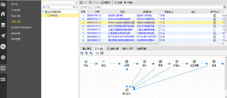Click the tree refresh arrows icon
The height and width of the screenshot is (98, 227).
pos(44,7)
